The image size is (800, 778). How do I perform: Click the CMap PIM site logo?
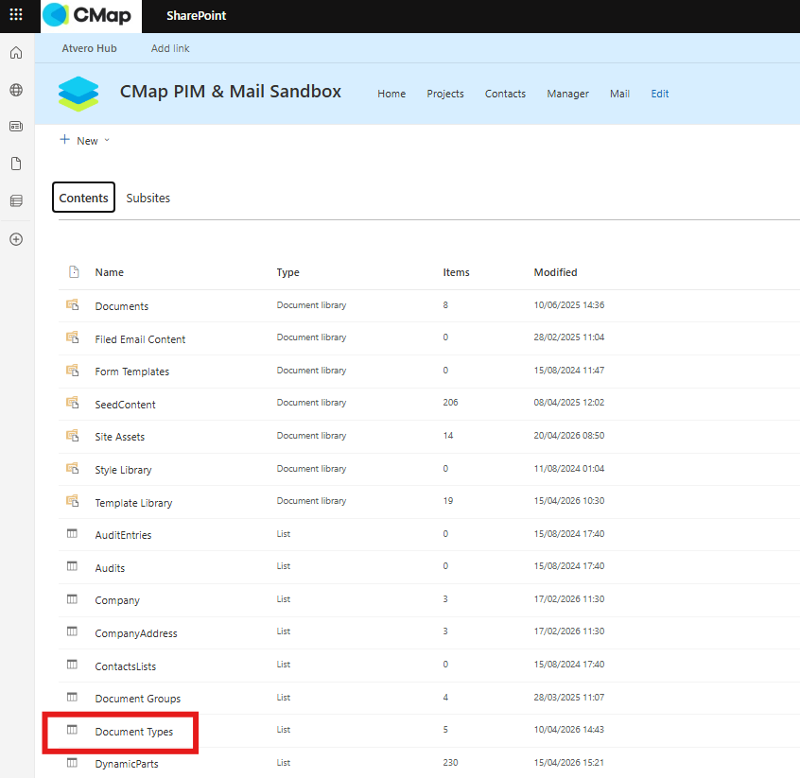pyautogui.click(x=78, y=94)
